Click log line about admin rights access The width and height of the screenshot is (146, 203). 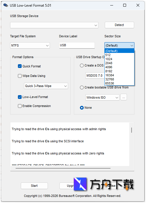click(x=59, y=129)
